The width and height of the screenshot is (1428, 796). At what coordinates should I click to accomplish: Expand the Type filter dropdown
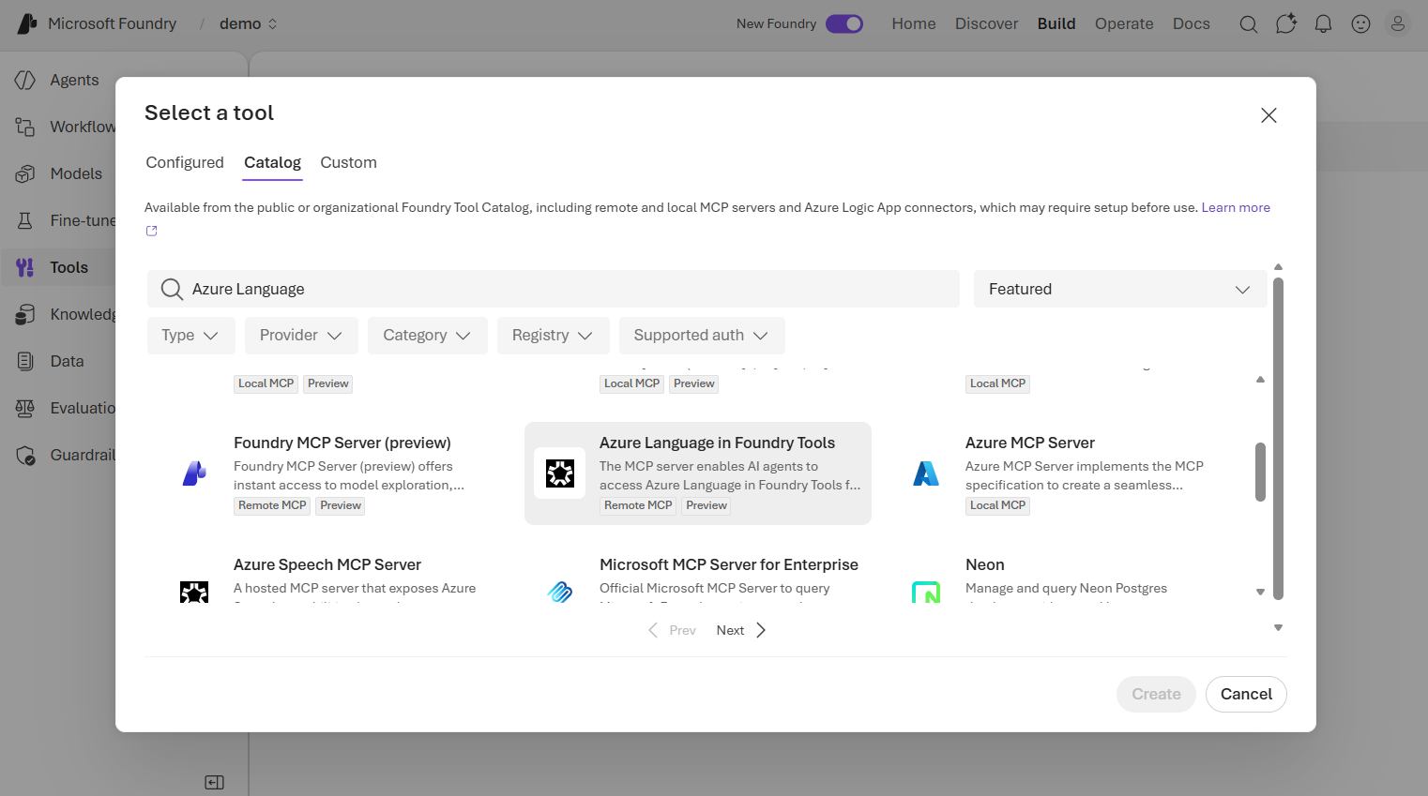pyautogui.click(x=190, y=336)
